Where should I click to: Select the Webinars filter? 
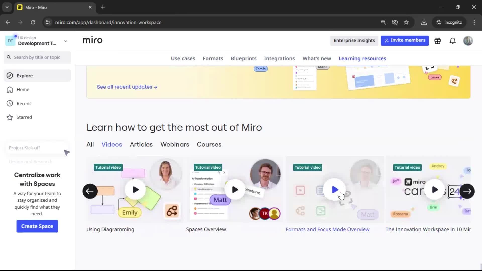(175, 144)
